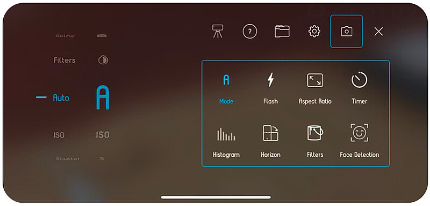Tap the tripod stabilization icon

click(218, 32)
